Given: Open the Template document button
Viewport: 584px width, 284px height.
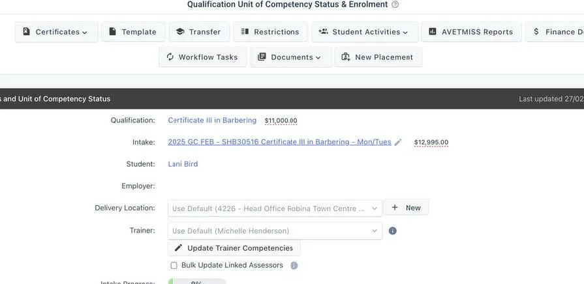Looking at the screenshot, I should (x=133, y=32).
